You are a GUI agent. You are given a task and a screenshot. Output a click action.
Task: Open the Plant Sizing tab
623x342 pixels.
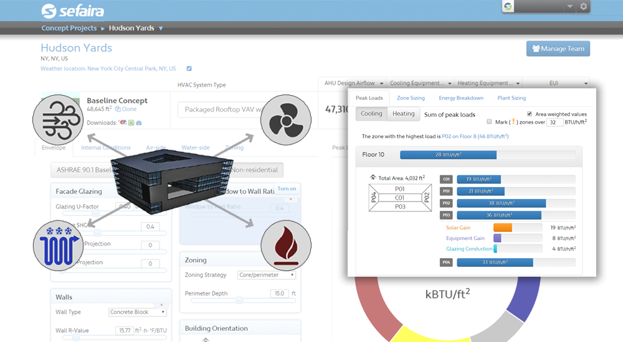click(x=511, y=98)
